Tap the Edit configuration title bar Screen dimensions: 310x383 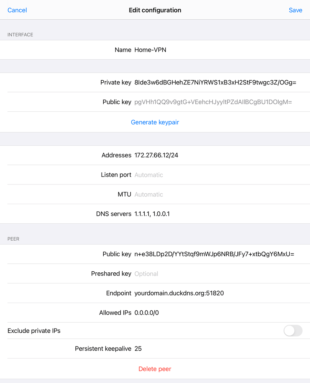[x=155, y=10]
